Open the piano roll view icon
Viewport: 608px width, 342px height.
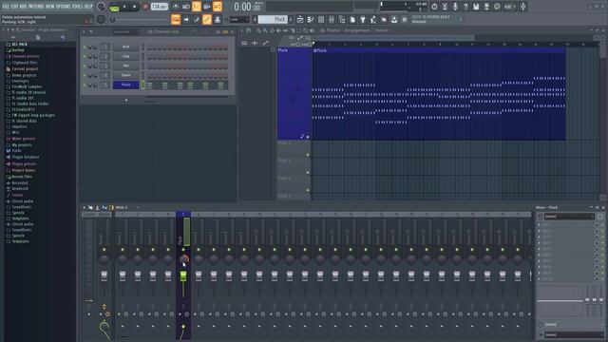(x=311, y=19)
